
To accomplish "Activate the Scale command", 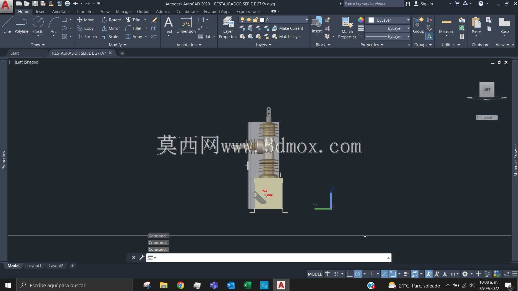I will tap(110, 37).
